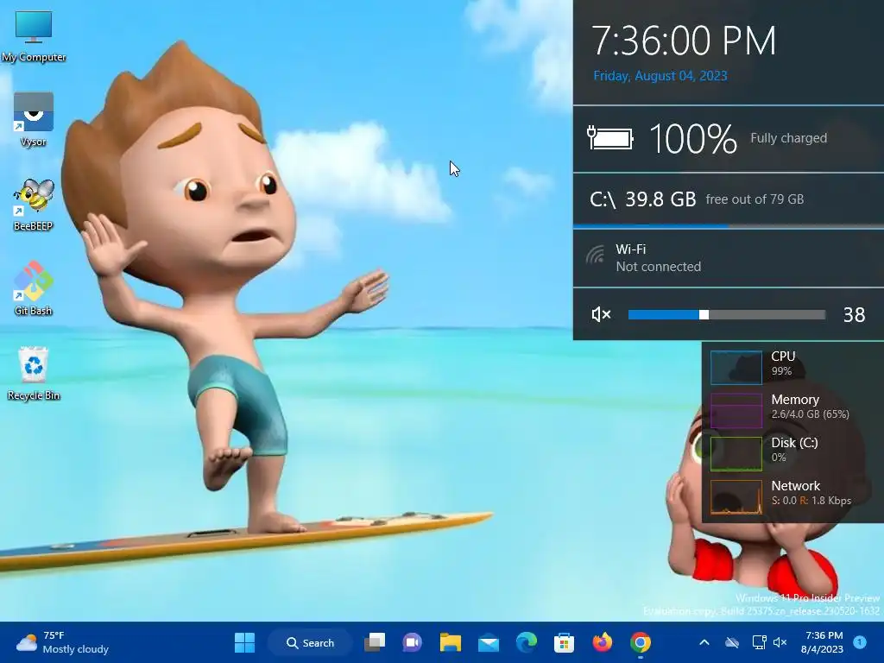Click the CPU usage graph thumbnail
The width and height of the screenshot is (884, 663).
pyautogui.click(x=736, y=367)
